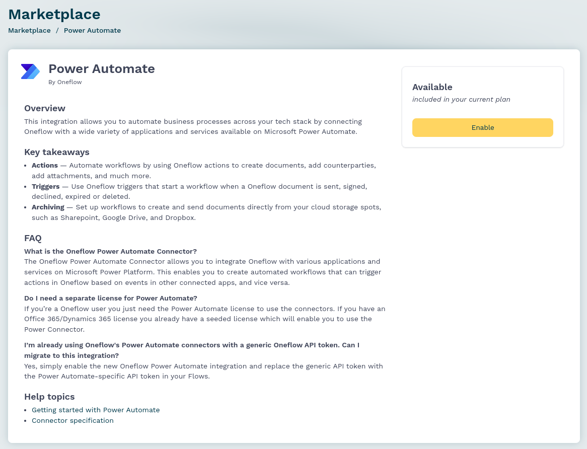Image resolution: width=587 pixels, height=449 pixels.
Task: Open Getting started with Power Automate
Action: [96, 410]
